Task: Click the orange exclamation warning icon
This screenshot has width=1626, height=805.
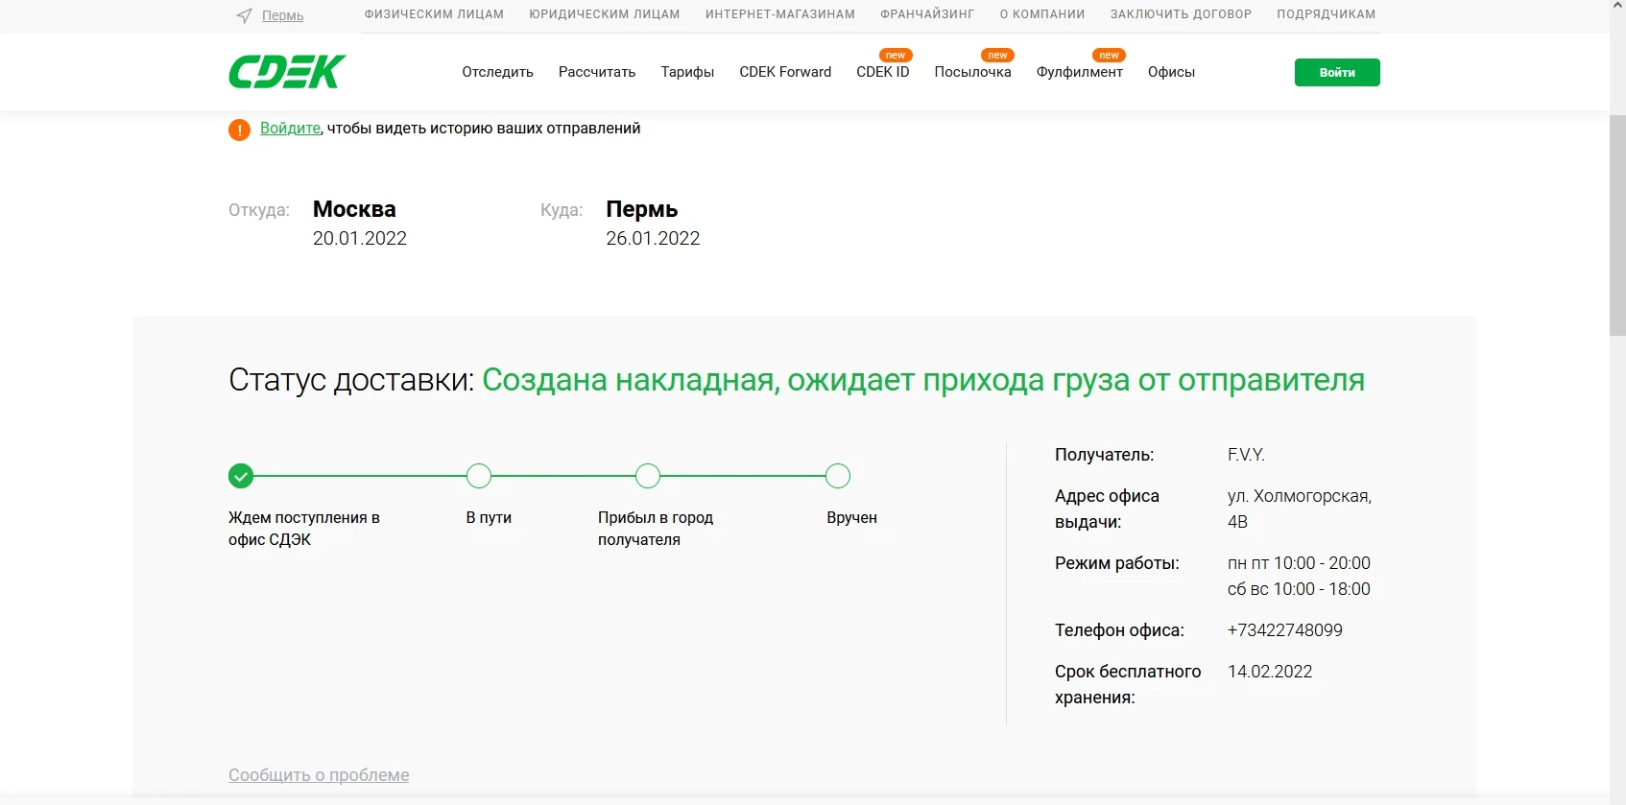Action: point(239,130)
